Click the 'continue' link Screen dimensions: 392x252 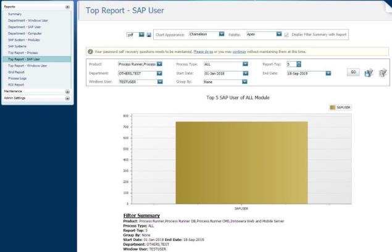click(x=240, y=52)
